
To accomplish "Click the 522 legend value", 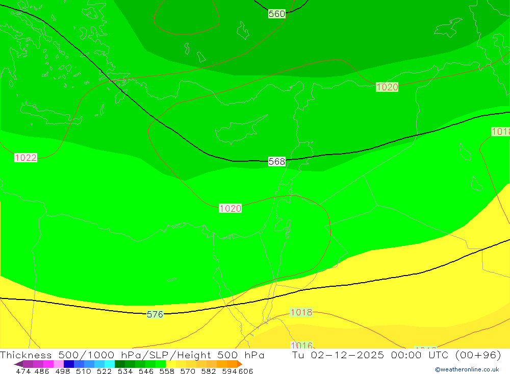I will (104, 371).
